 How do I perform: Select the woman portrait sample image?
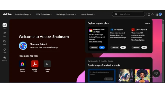(142, 75)
